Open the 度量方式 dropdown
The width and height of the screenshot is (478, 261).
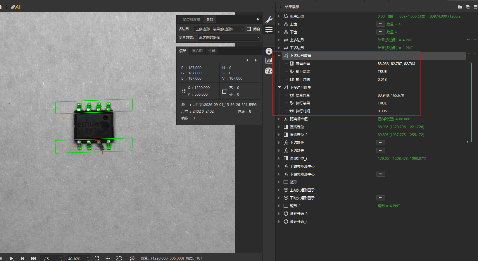(229, 37)
